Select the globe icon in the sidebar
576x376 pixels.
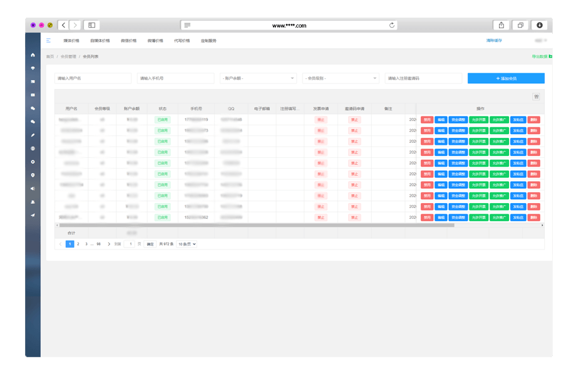[33, 149]
